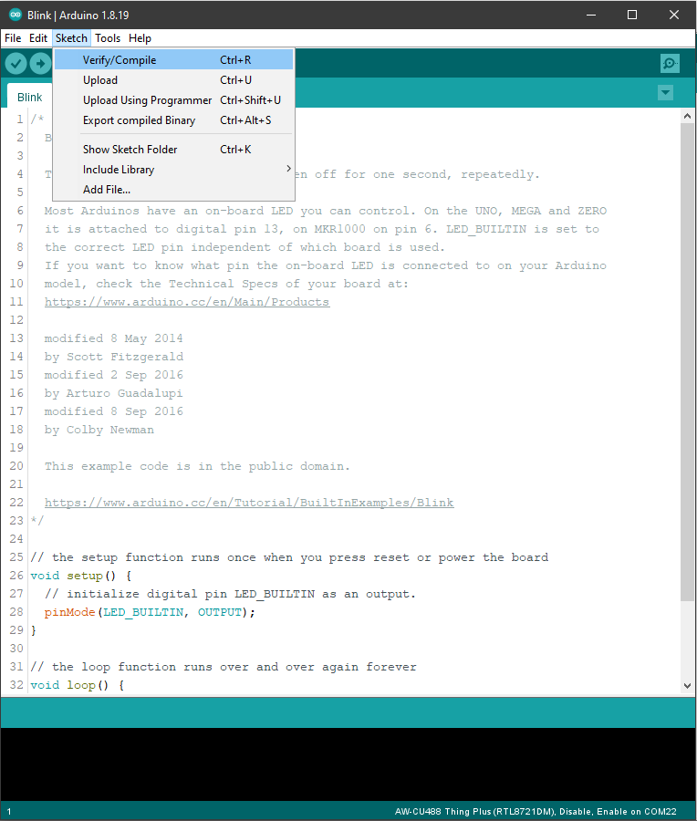This screenshot has height=821, width=697.
Task: Click 'initialize digital pin LED_BUILTIN' comment
Action: [230, 594]
